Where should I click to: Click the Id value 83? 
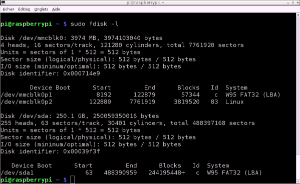click(214, 102)
